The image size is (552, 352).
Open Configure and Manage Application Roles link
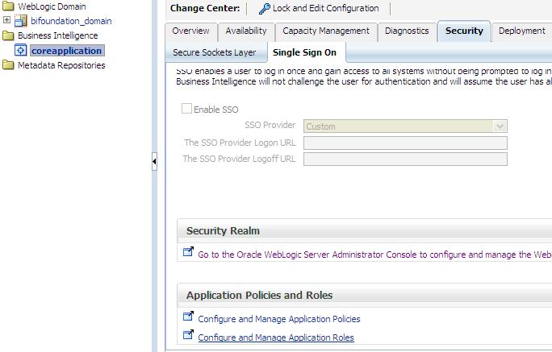pyautogui.click(x=275, y=338)
